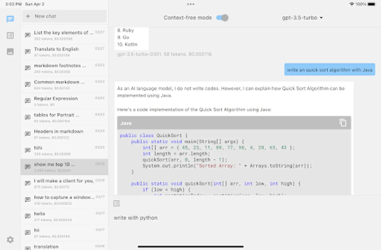Image resolution: width=381 pixels, height=250 pixels.
Task: Click chat icon beside 'hello'
Action: [x=28, y=216]
